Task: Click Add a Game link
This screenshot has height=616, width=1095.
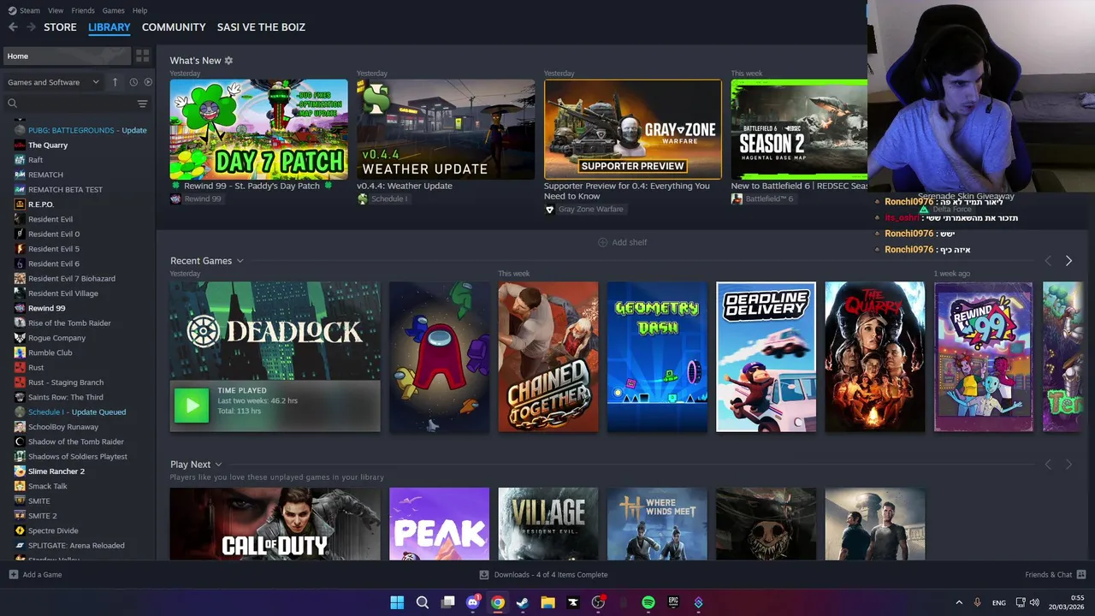Action: (x=42, y=575)
